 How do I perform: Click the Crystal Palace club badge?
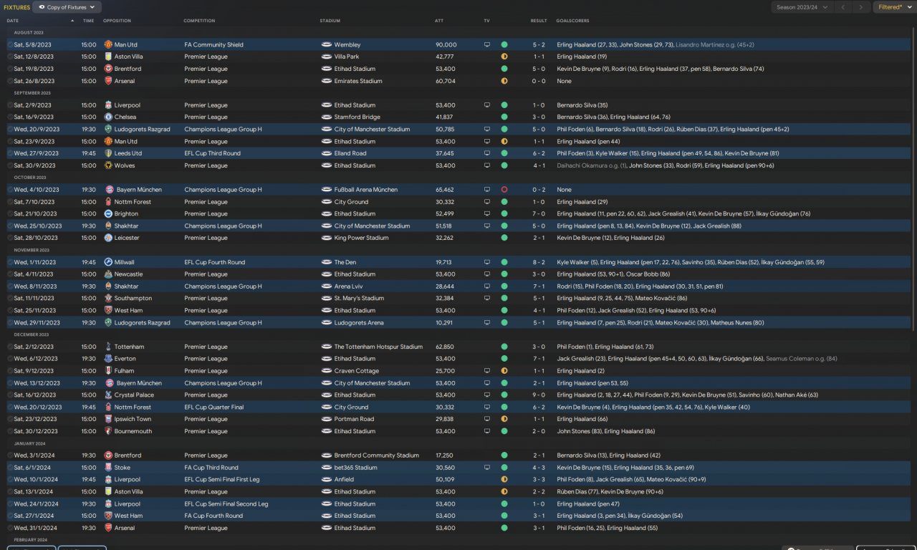108,395
